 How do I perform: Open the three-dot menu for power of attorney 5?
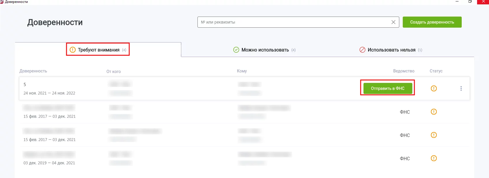point(461,88)
